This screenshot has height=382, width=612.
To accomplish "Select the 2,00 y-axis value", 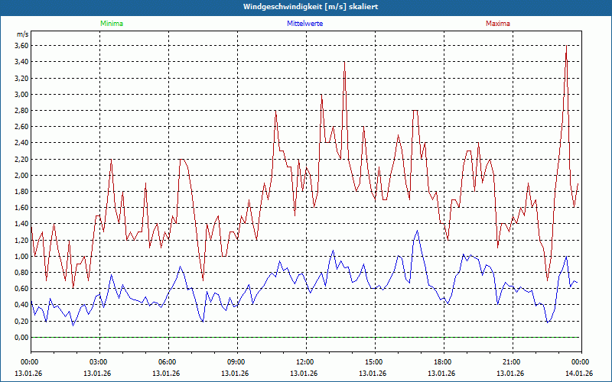I will pos(21,175).
